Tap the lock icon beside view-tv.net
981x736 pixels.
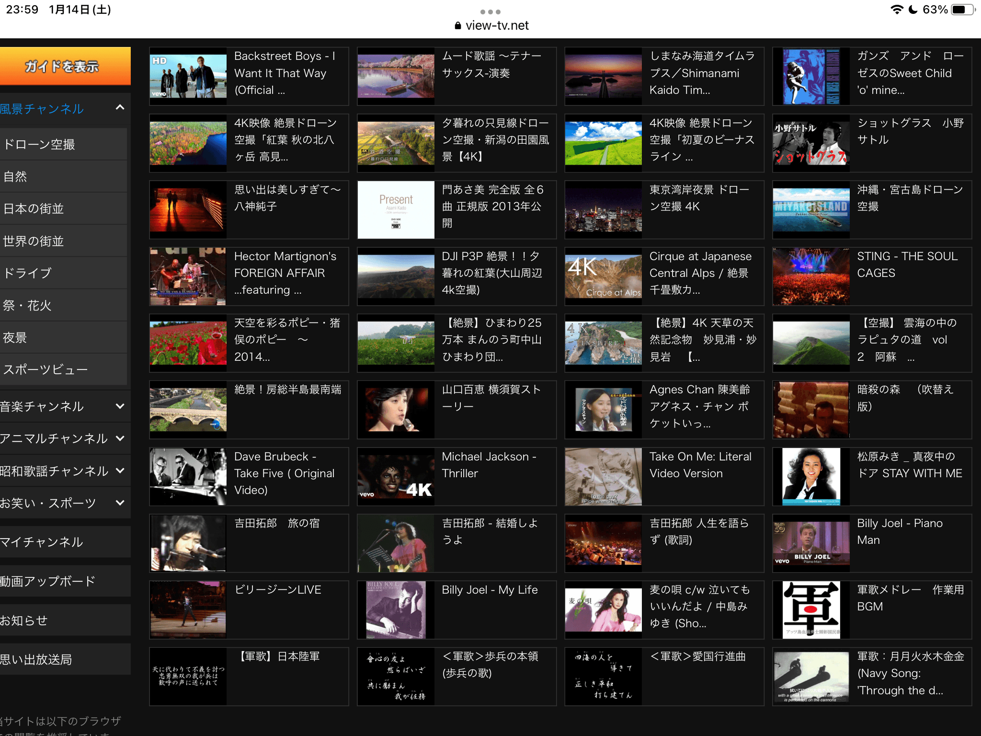coord(457,26)
